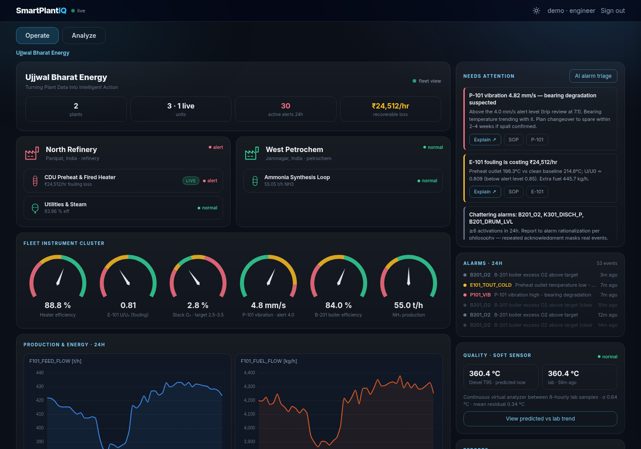
Task: Click the demo · engineer user label
Action: [571, 11]
